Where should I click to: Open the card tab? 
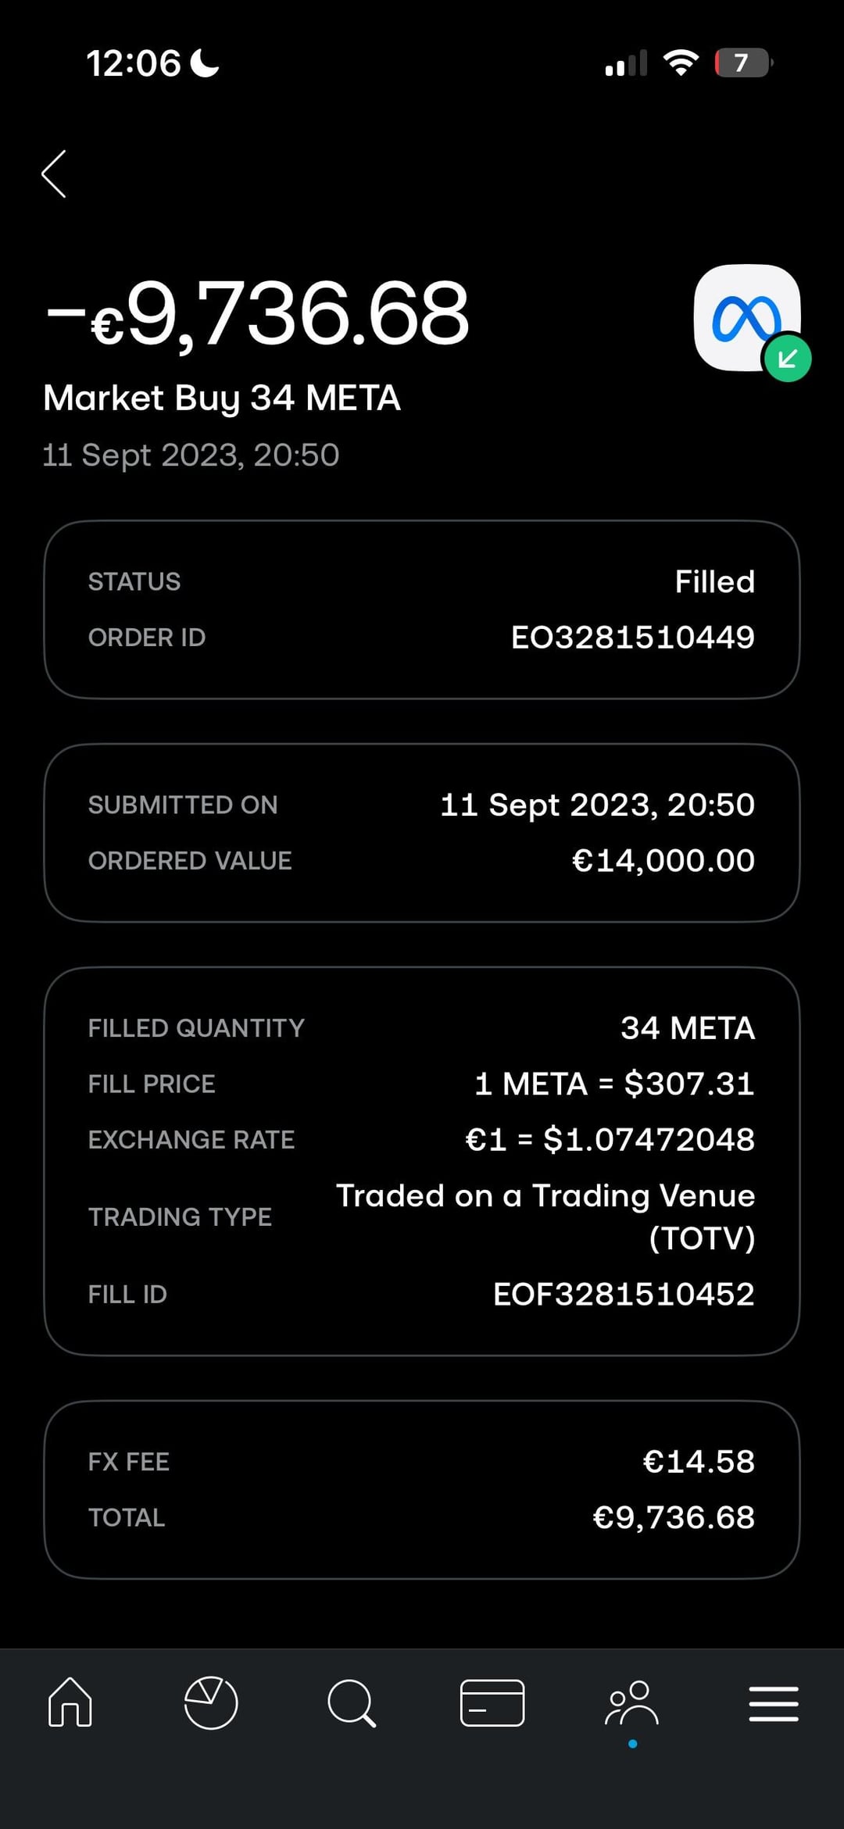click(x=492, y=1702)
